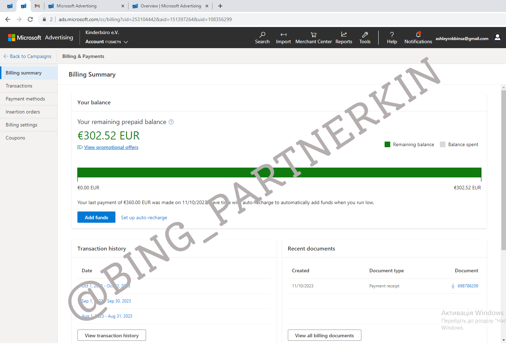This screenshot has height=345, width=506.
Task: Open Merchant Center
Action: click(x=314, y=38)
